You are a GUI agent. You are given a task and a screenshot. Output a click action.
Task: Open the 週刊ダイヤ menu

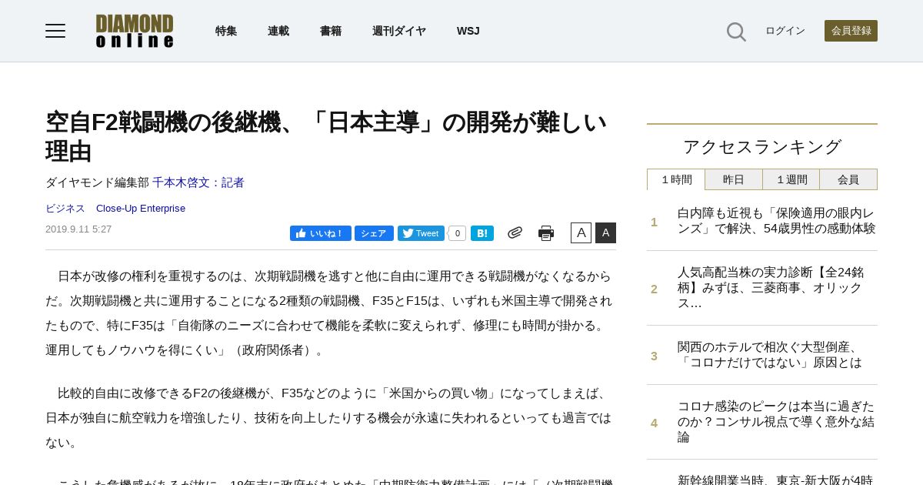point(399,31)
